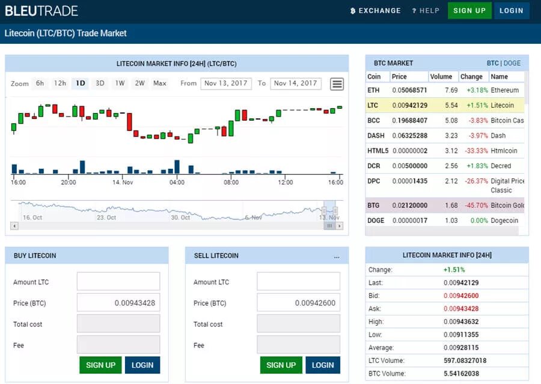Select the DOGE Dogecoin row

tap(445, 221)
